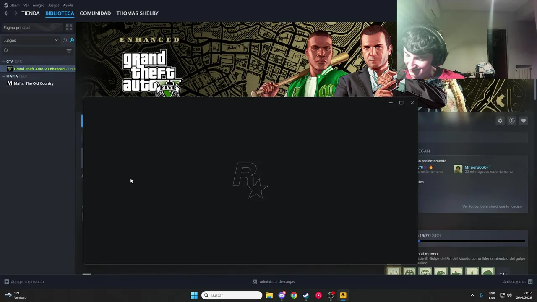Go to the BIBLIOTECA tab
537x302 pixels.
[60, 13]
